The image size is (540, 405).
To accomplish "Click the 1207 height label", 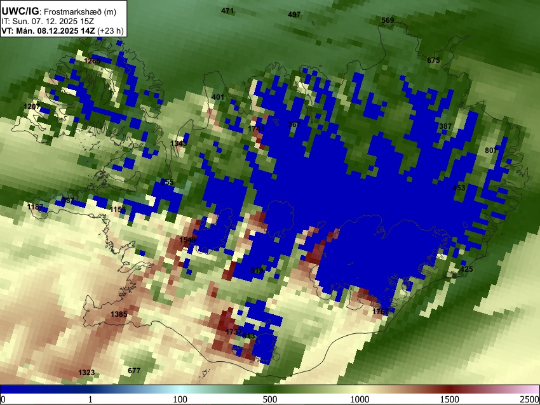I will (32, 107).
